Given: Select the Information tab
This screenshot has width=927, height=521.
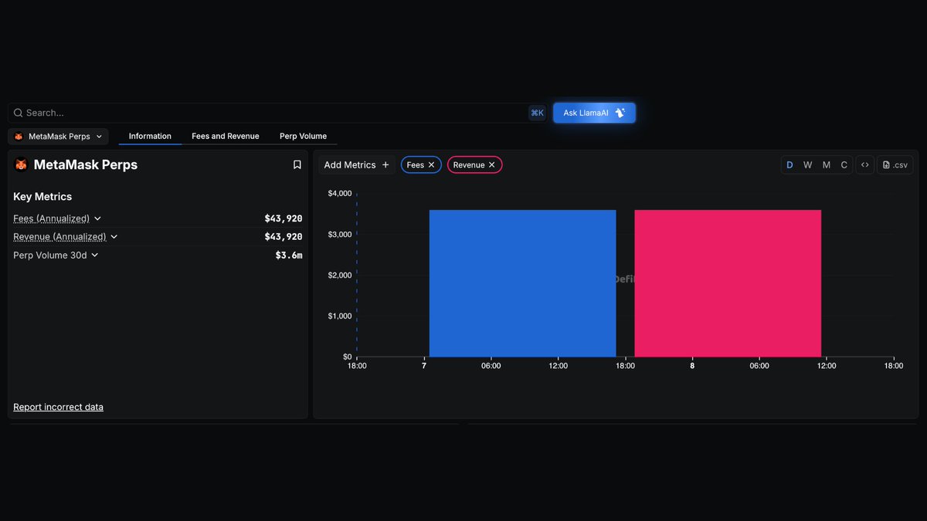Looking at the screenshot, I should pyautogui.click(x=150, y=137).
